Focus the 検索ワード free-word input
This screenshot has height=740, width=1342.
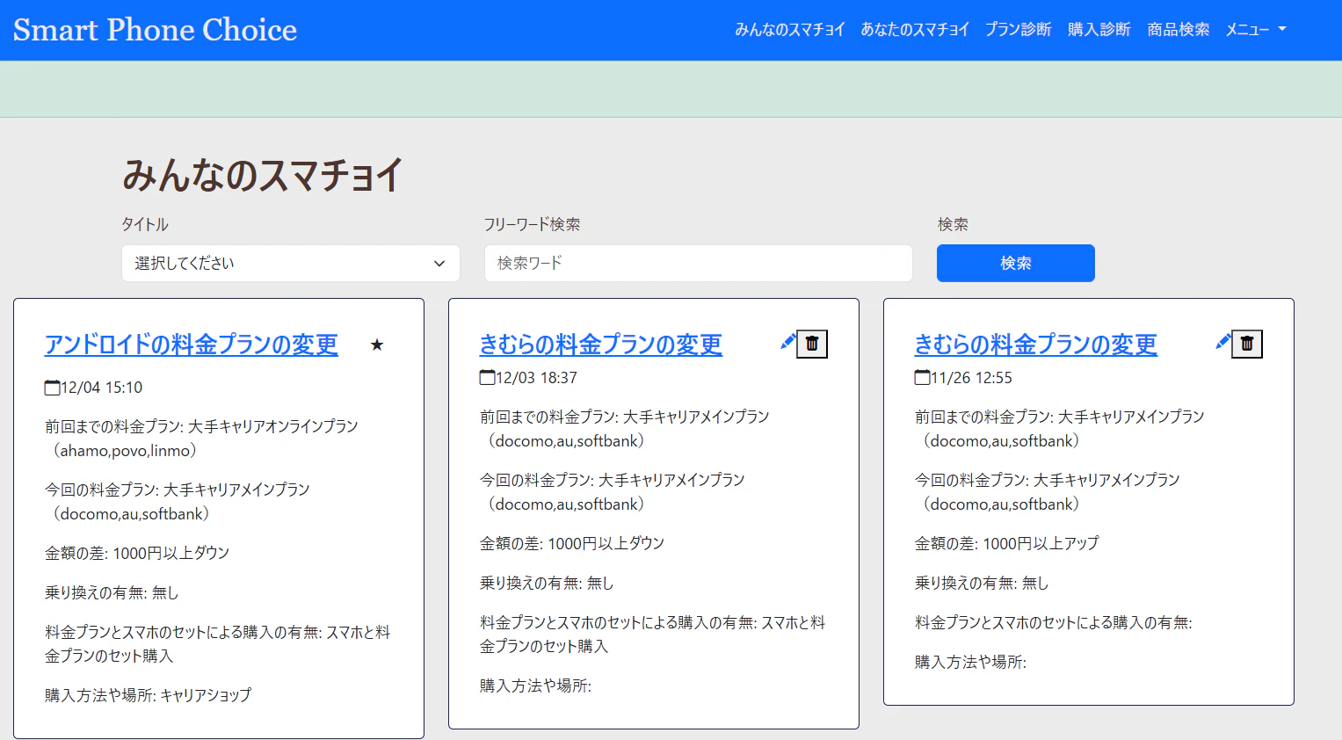click(699, 263)
